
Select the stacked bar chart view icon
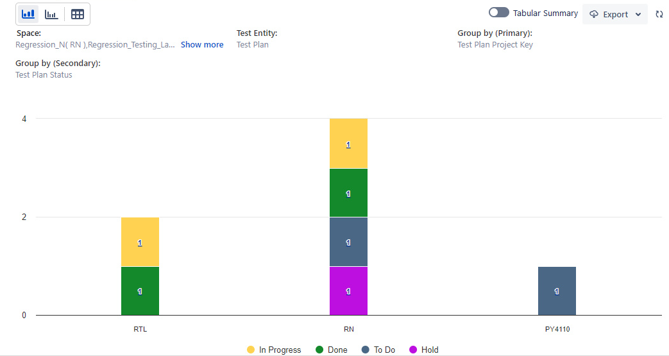click(28, 14)
